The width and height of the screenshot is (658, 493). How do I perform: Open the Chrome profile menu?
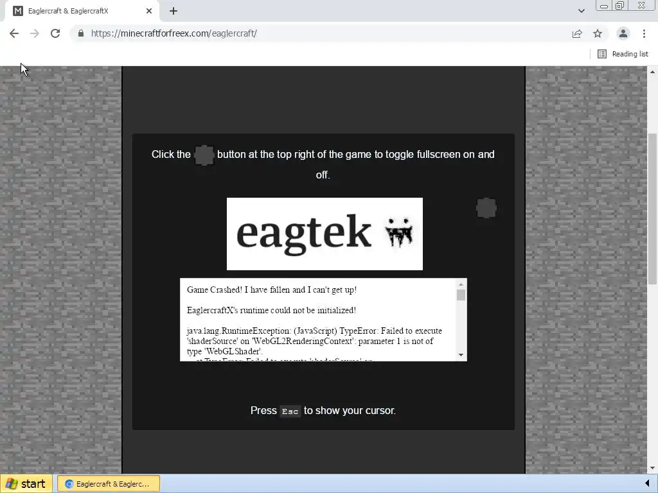pyautogui.click(x=623, y=33)
